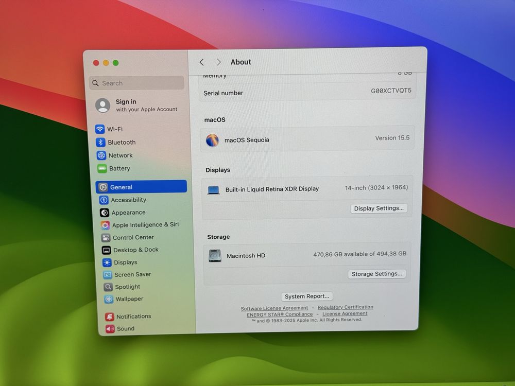
Task: Open the Sound speaker icon
Action: (x=110, y=329)
